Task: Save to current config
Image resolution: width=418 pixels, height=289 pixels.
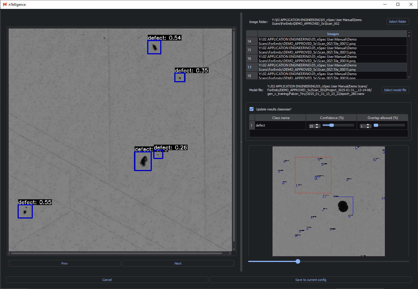Action: (x=311, y=280)
